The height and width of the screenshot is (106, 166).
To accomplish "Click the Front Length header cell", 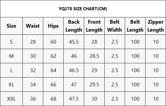I will point(94,26).
